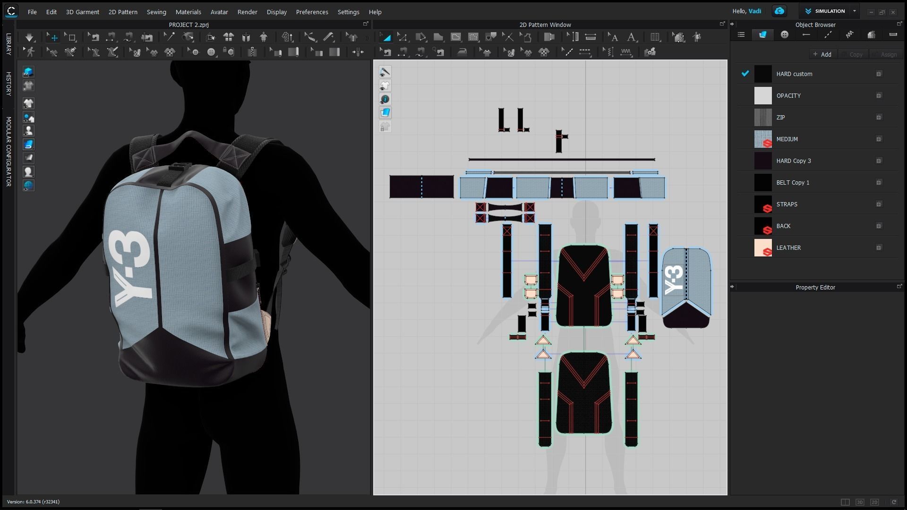Expand the OPACITY fabric options

pyautogui.click(x=879, y=95)
